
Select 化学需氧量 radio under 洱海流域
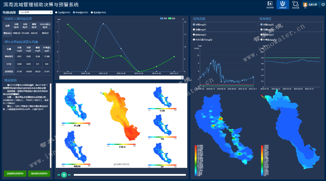click(x=194, y=39)
